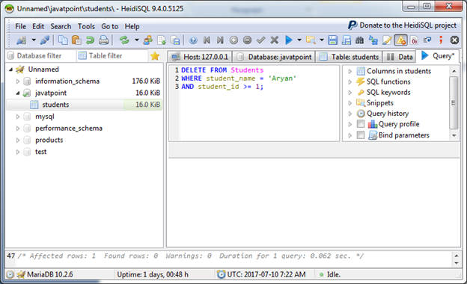Expand the products database node
This screenshot has height=284, width=467.
18,140
